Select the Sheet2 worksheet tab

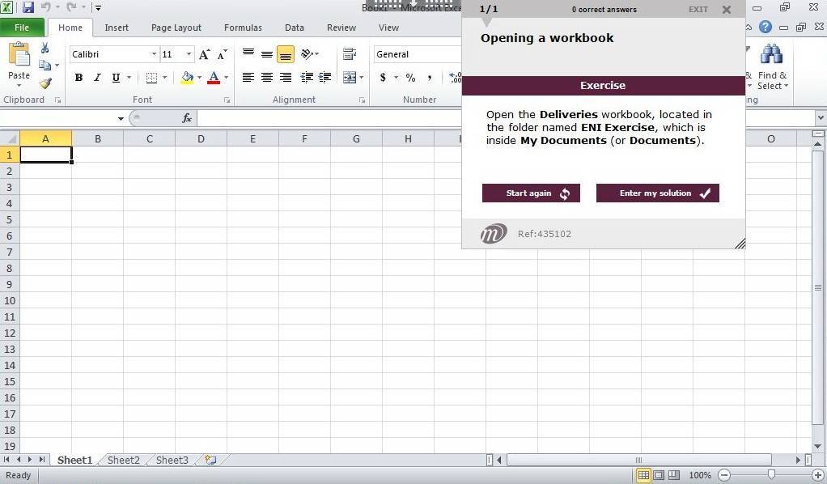(x=124, y=460)
